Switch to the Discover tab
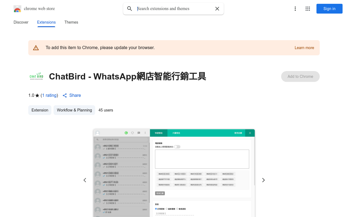 coord(21,22)
